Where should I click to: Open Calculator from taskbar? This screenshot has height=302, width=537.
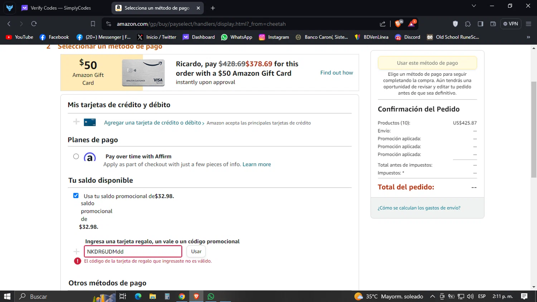[167, 296]
